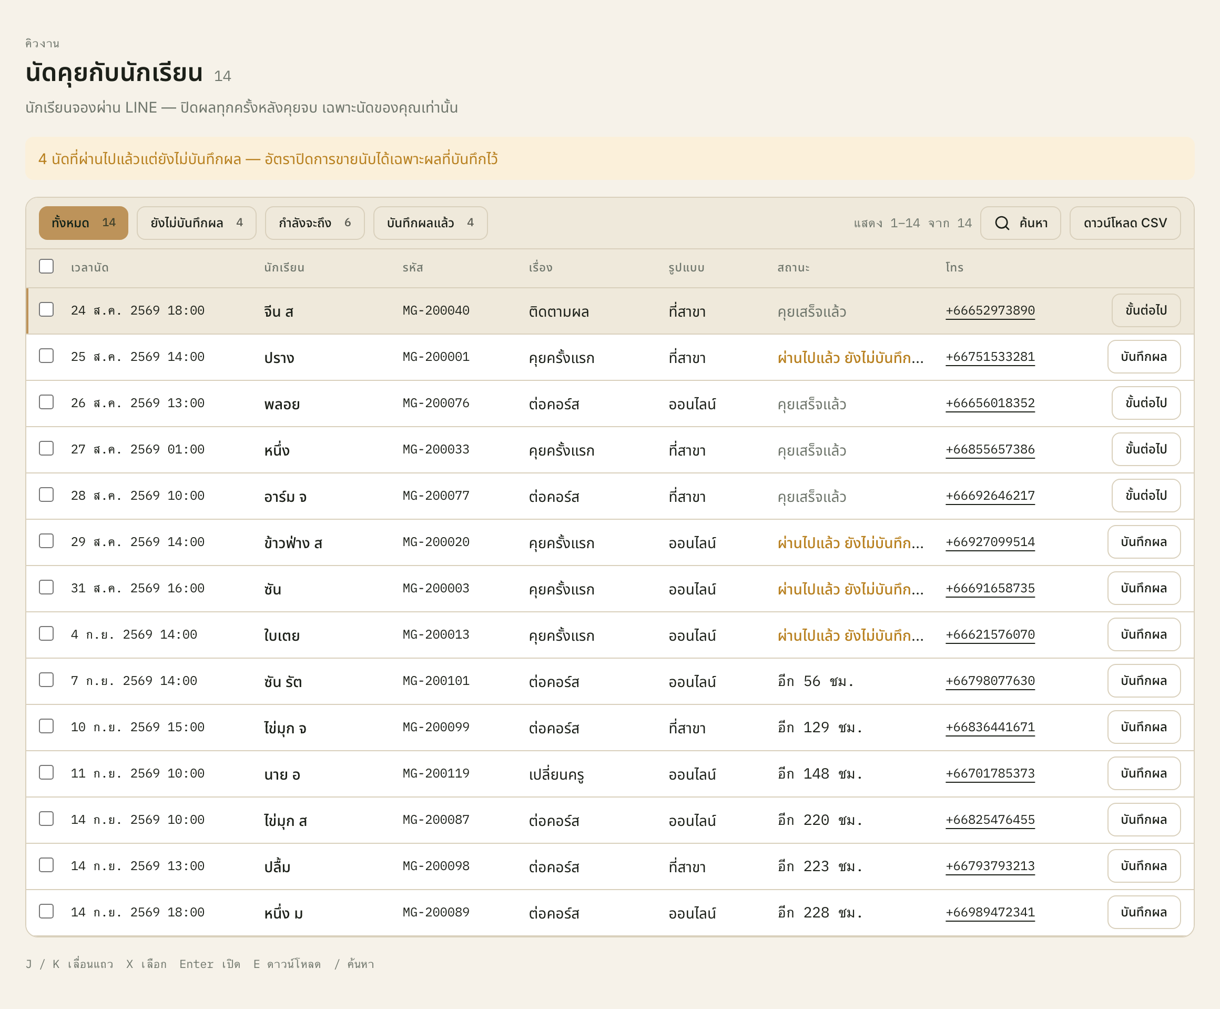
Task: Click the yellow unrecorded-appointments warning banner
Action: click(609, 159)
